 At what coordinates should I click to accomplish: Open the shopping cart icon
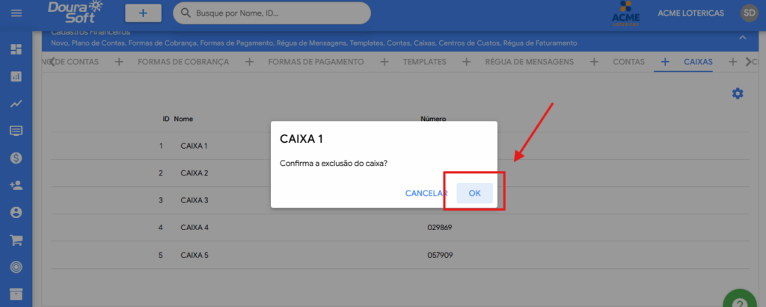16,240
